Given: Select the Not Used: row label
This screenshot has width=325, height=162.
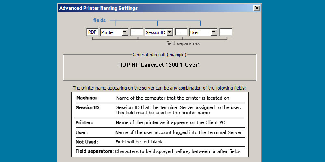Looking at the screenshot, I should [x=87, y=142].
